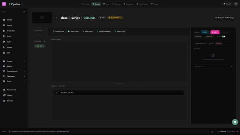Open the In Progress status dropdown
This screenshot has height=135, width=240.
(115, 18)
